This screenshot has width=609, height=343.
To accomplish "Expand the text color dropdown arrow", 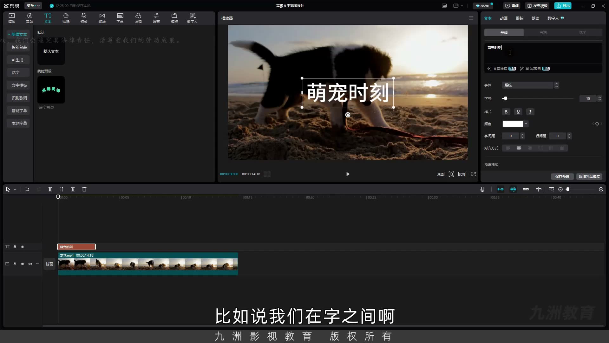I will (x=526, y=124).
